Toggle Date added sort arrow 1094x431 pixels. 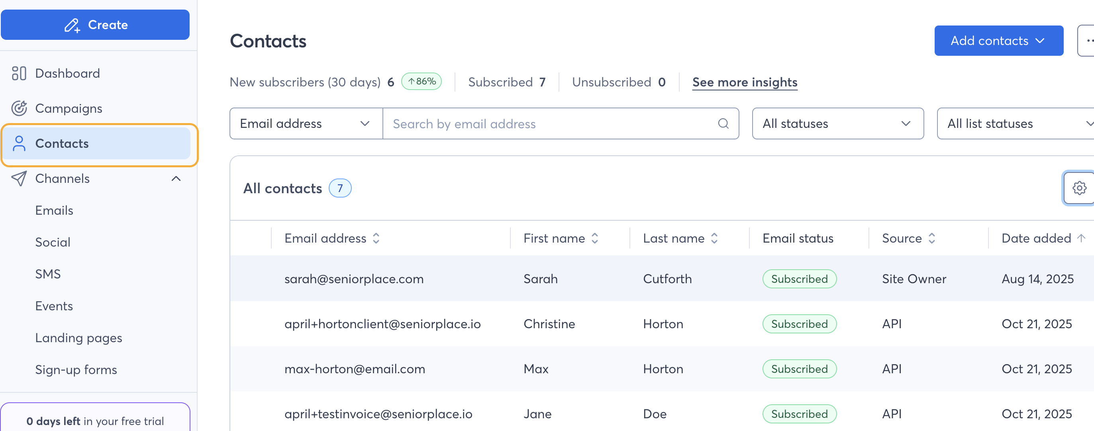pos(1081,238)
